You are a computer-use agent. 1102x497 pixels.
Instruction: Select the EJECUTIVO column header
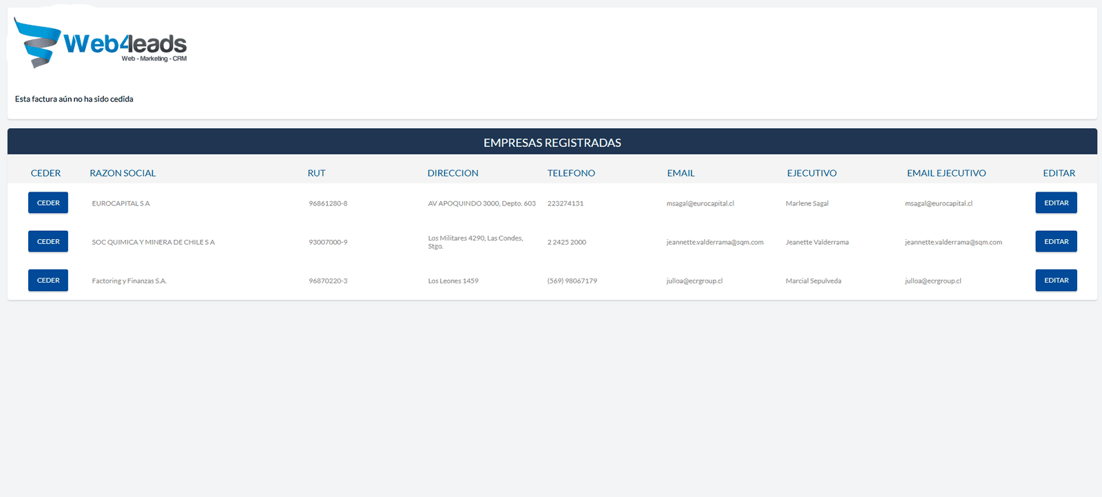pyautogui.click(x=811, y=173)
